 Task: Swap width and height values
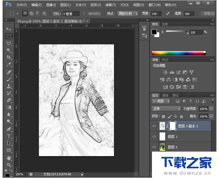pos(168,14)
